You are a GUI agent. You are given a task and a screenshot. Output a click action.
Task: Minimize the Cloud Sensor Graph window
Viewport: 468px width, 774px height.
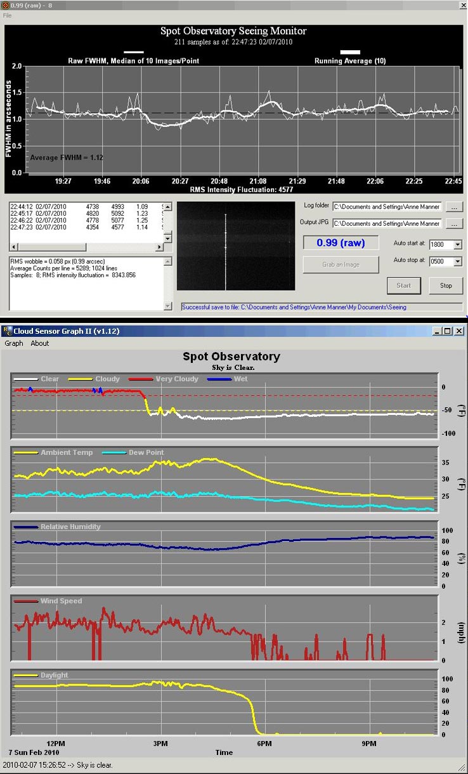tap(438, 331)
